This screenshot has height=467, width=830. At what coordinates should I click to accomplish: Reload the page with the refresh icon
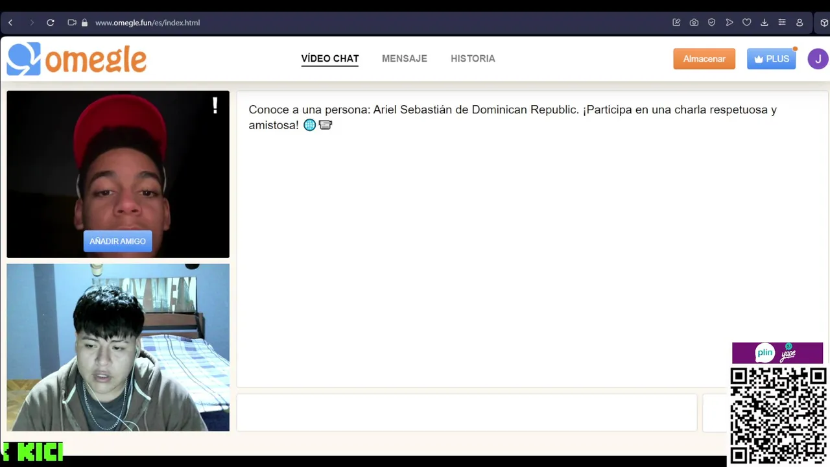[x=51, y=23]
